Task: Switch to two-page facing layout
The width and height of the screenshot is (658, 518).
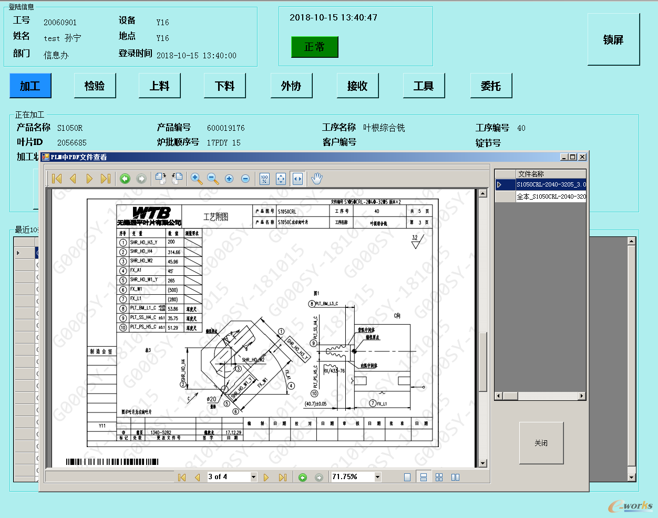Action: pyautogui.click(x=455, y=477)
